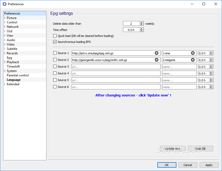Viewport: 222px width, 171px height.
Task: Decrease the Time offset value
Action: [141, 30]
